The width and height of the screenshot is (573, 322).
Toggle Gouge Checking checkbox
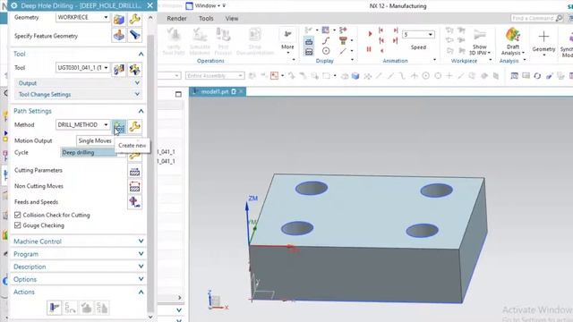pyautogui.click(x=18, y=225)
